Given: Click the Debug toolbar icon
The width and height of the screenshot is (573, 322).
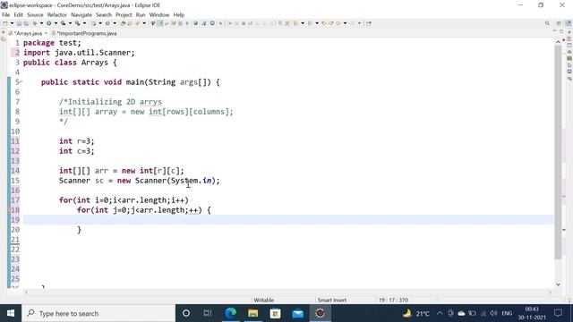Looking at the screenshot, I should tap(35, 23).
